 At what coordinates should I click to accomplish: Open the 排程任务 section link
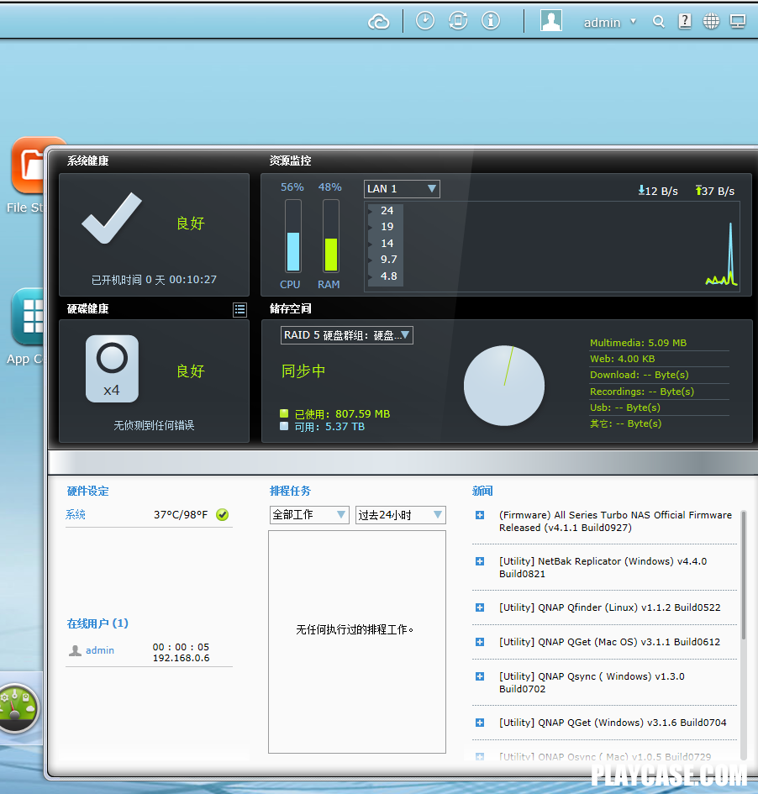[290, 491]
